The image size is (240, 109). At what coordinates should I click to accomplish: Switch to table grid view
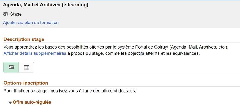click(x=26, y=67)
